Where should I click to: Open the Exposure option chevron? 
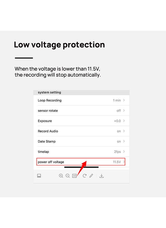pos(124,121)
